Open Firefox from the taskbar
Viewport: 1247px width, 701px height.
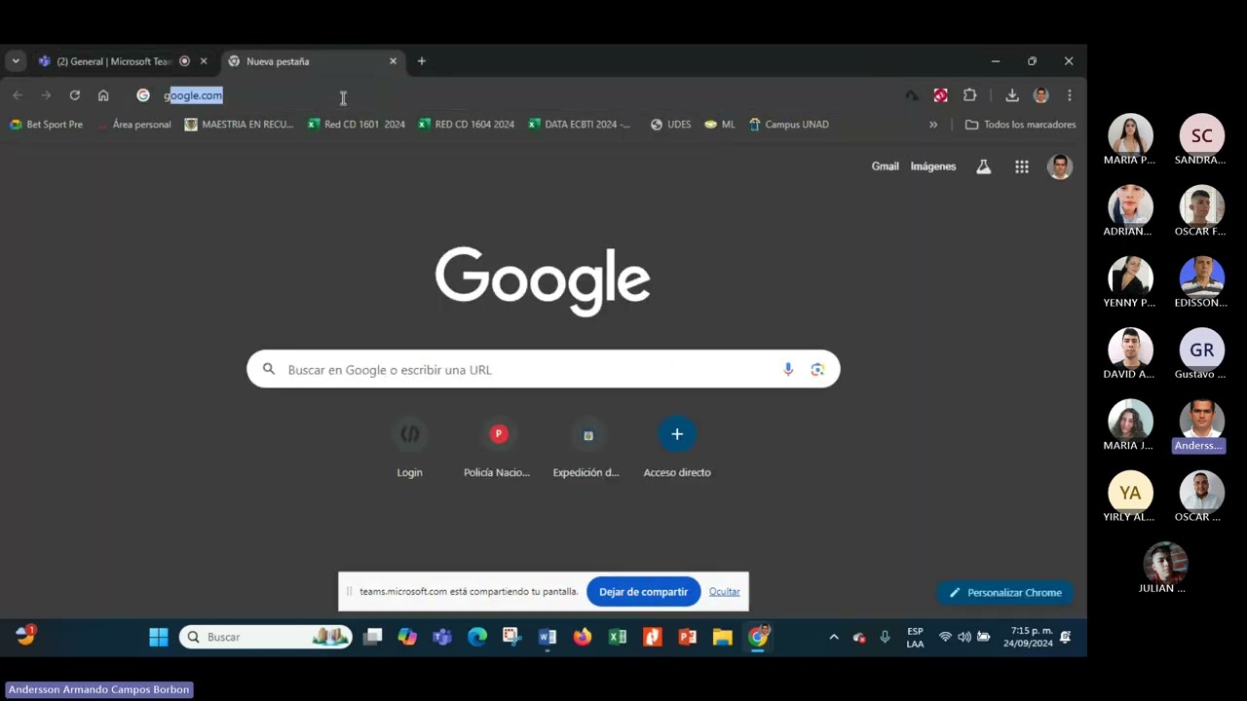pyautogui.click(x=583, y=637)
